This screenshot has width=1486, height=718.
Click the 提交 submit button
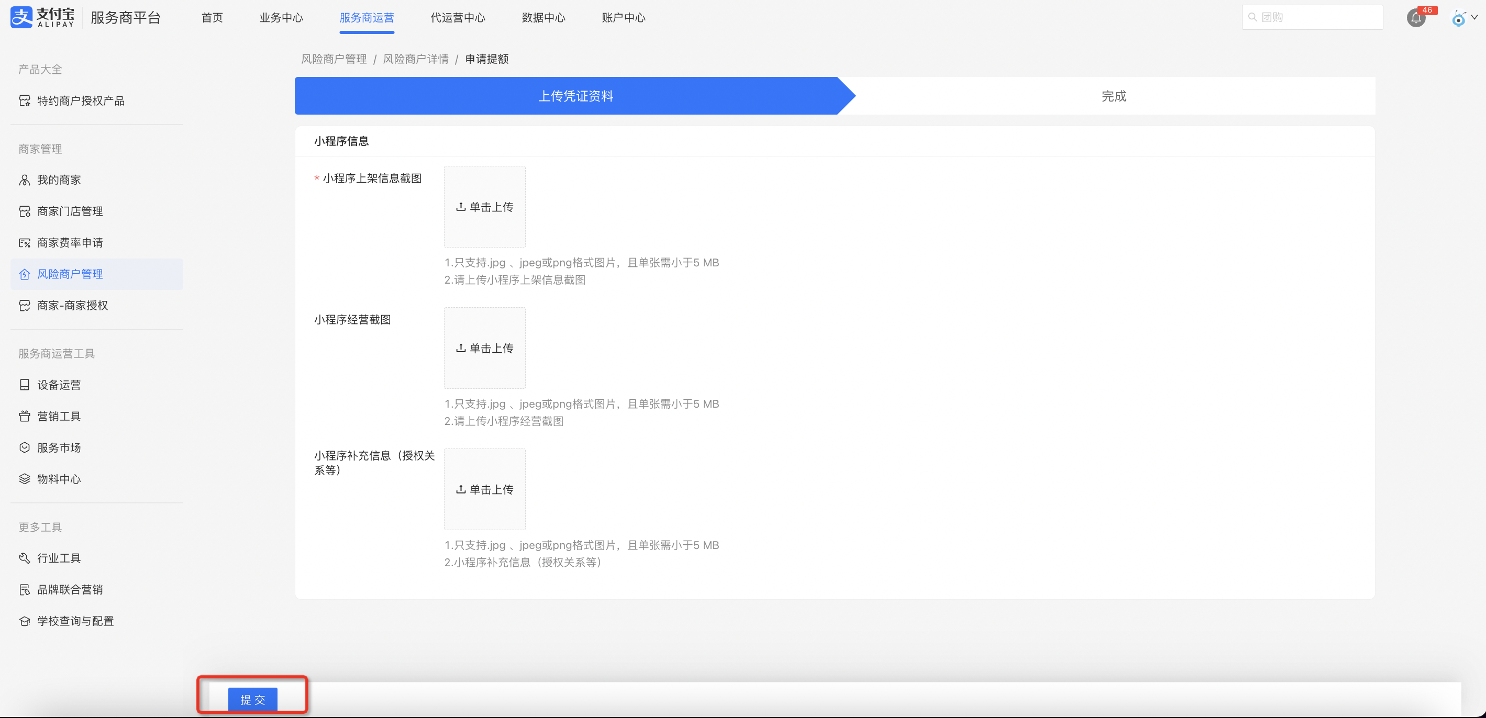pyautogui.click(x=253, y=699)
